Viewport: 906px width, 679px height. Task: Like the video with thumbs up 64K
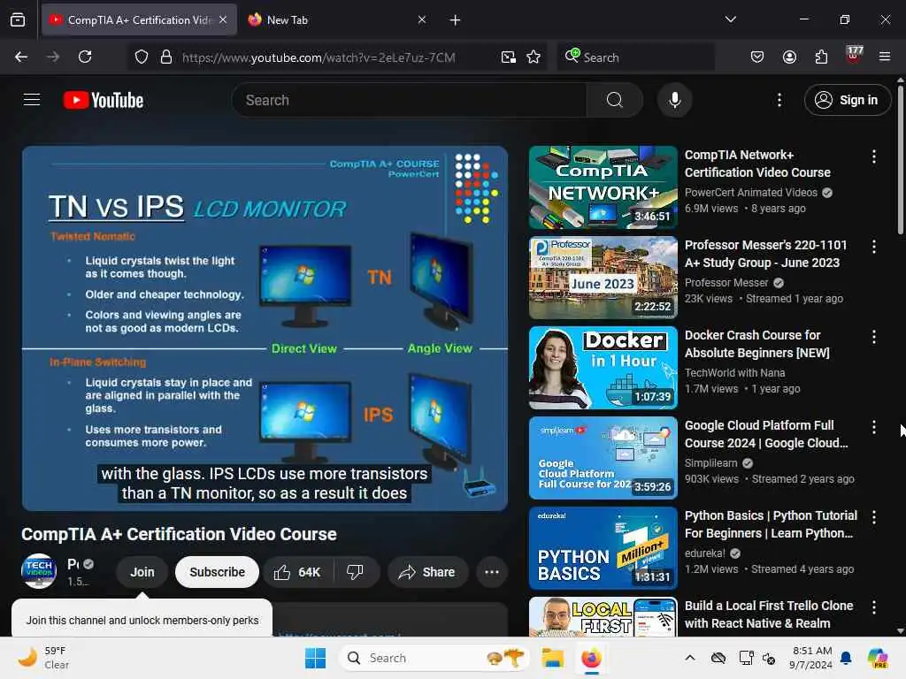coord(297,572)
